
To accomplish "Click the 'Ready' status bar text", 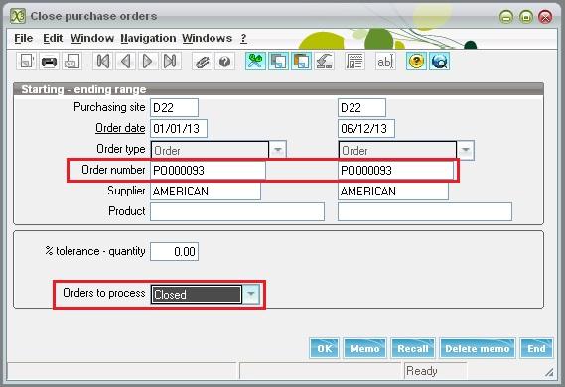I will pos(422,371).
